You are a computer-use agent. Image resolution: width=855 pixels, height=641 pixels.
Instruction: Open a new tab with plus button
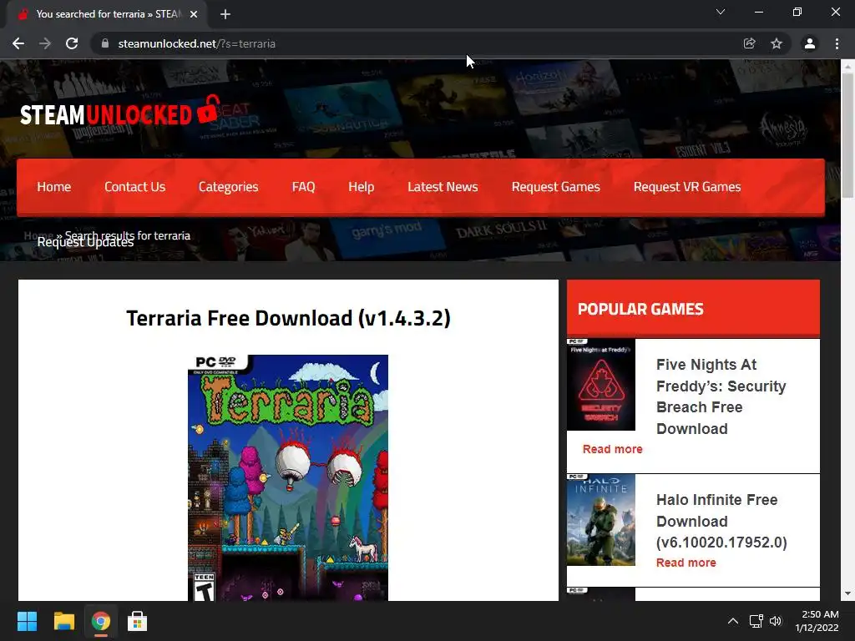[225, 14]
